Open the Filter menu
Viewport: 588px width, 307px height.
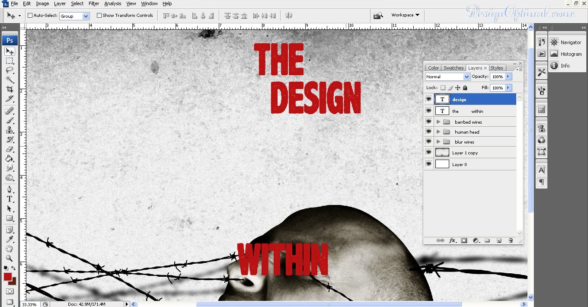(94, 3)
